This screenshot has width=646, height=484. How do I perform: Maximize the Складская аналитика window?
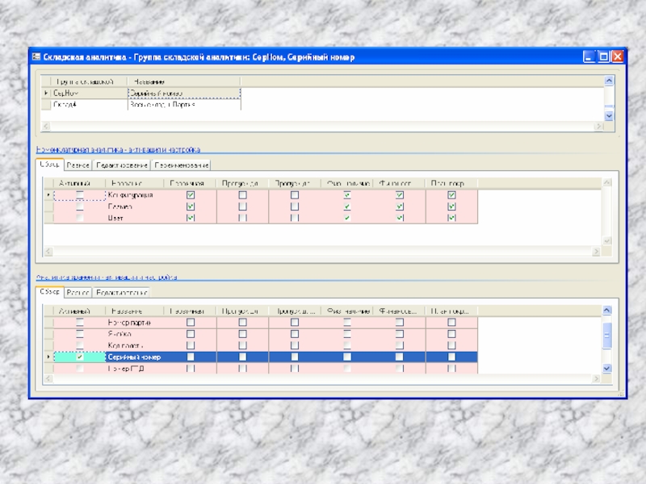pyautogui.click(x=603, y=56)
